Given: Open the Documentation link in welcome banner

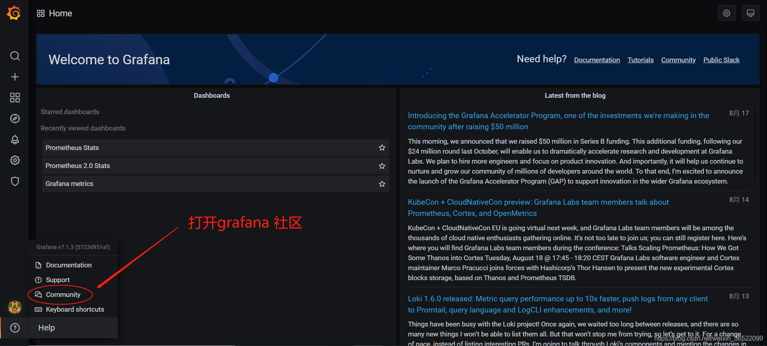Looking at the screenshot, I should coord(597,60).
